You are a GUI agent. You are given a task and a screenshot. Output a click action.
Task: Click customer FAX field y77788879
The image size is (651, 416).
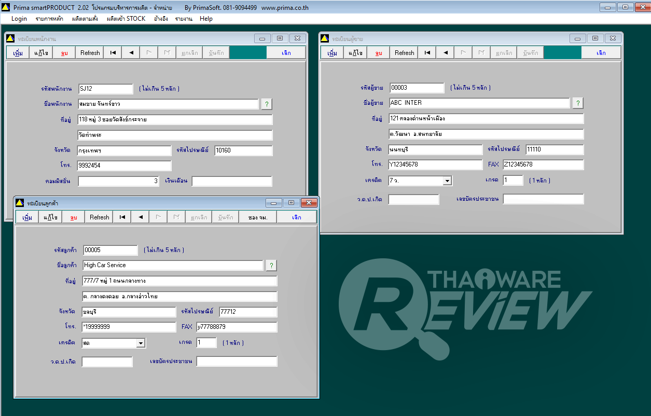(x=237, y=327)
